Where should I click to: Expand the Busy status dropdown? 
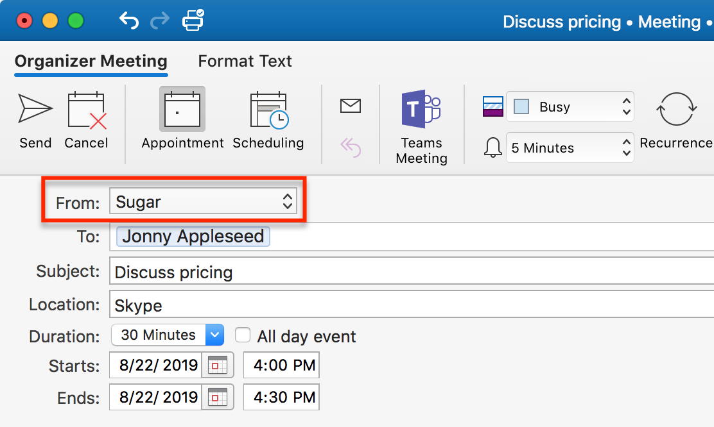tap(570, 107)
